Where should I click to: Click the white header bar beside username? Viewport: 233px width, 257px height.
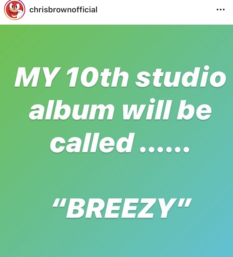tap(156, 10)
